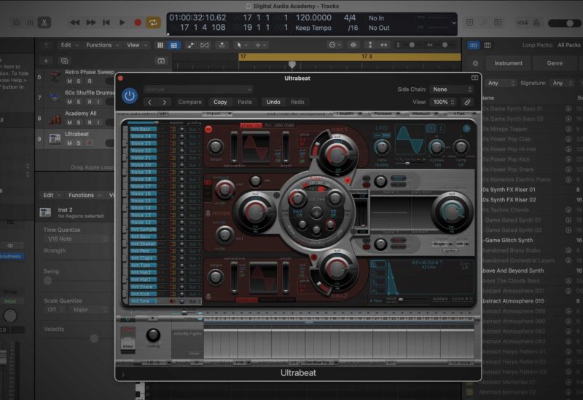Click the mixer sliders icon in control bar

point(30,23)
